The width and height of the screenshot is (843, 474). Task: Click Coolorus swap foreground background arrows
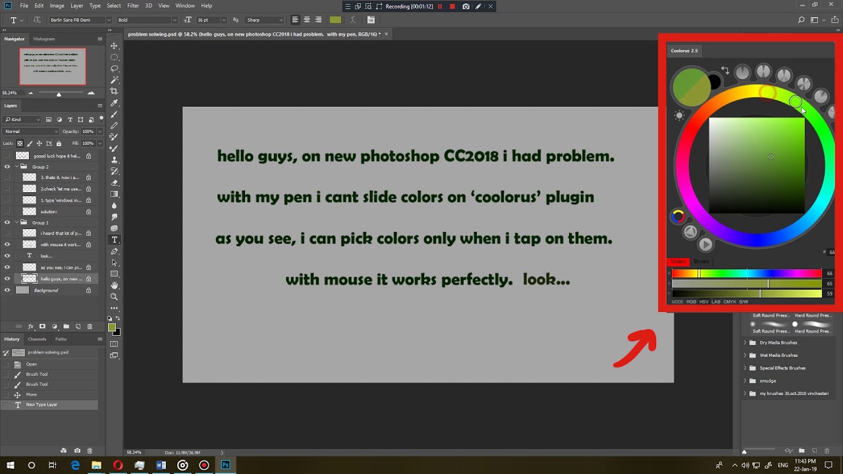pos(724,70)
